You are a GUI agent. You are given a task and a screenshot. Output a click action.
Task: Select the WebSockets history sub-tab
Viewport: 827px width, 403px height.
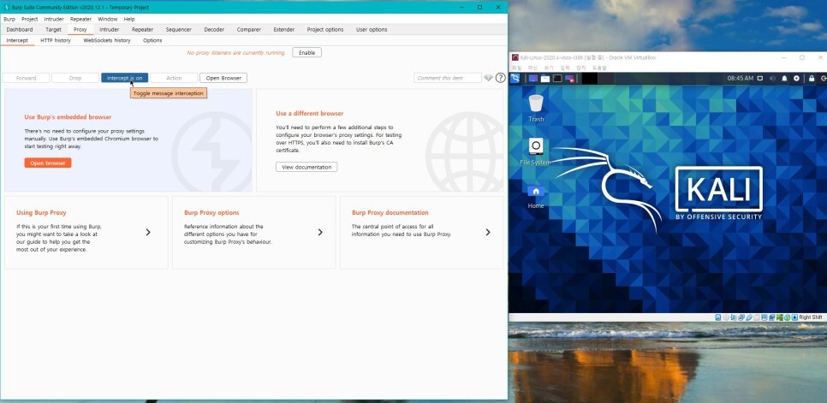[106, 40]
